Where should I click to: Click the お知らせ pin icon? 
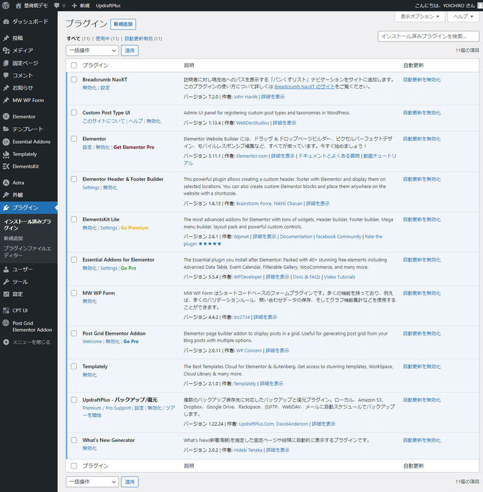6,88
